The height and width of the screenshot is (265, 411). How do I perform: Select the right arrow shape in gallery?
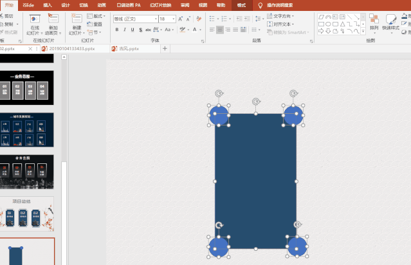[321, 31]
